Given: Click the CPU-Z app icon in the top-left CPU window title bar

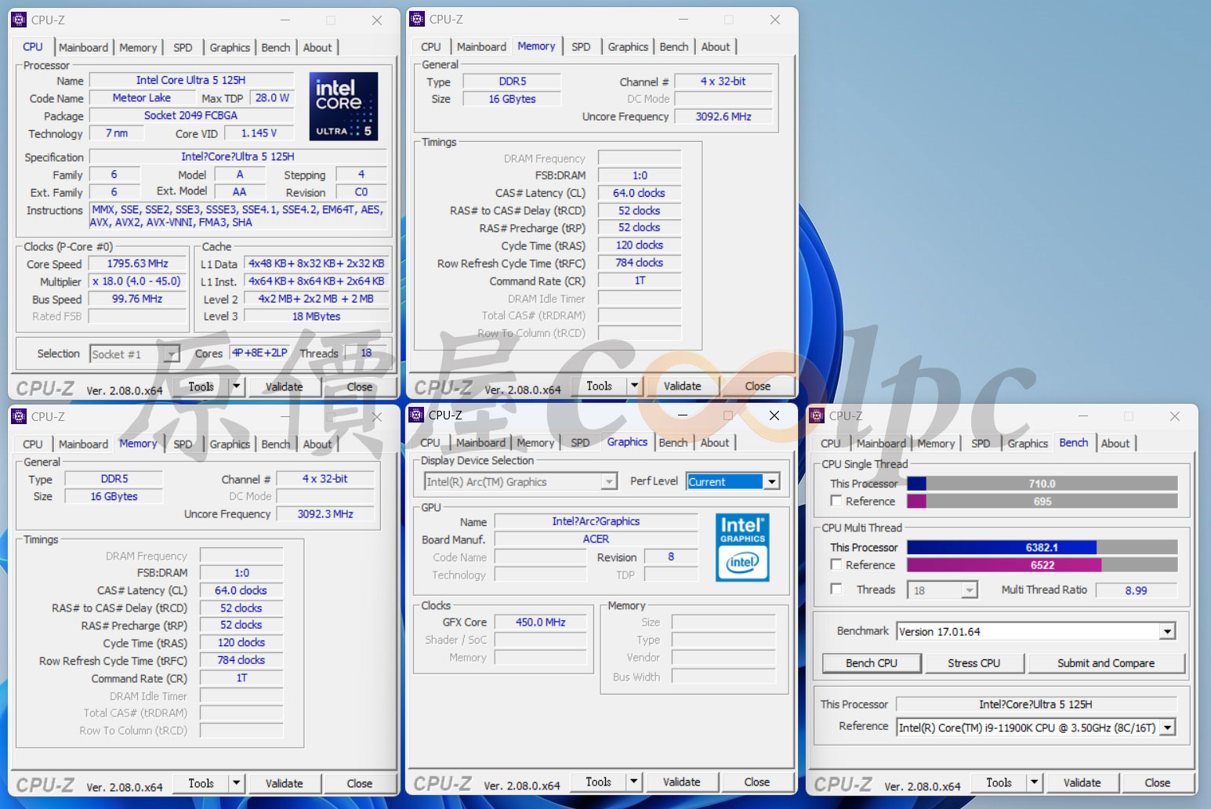Looking at the screenshot, I should click(20, 20).
